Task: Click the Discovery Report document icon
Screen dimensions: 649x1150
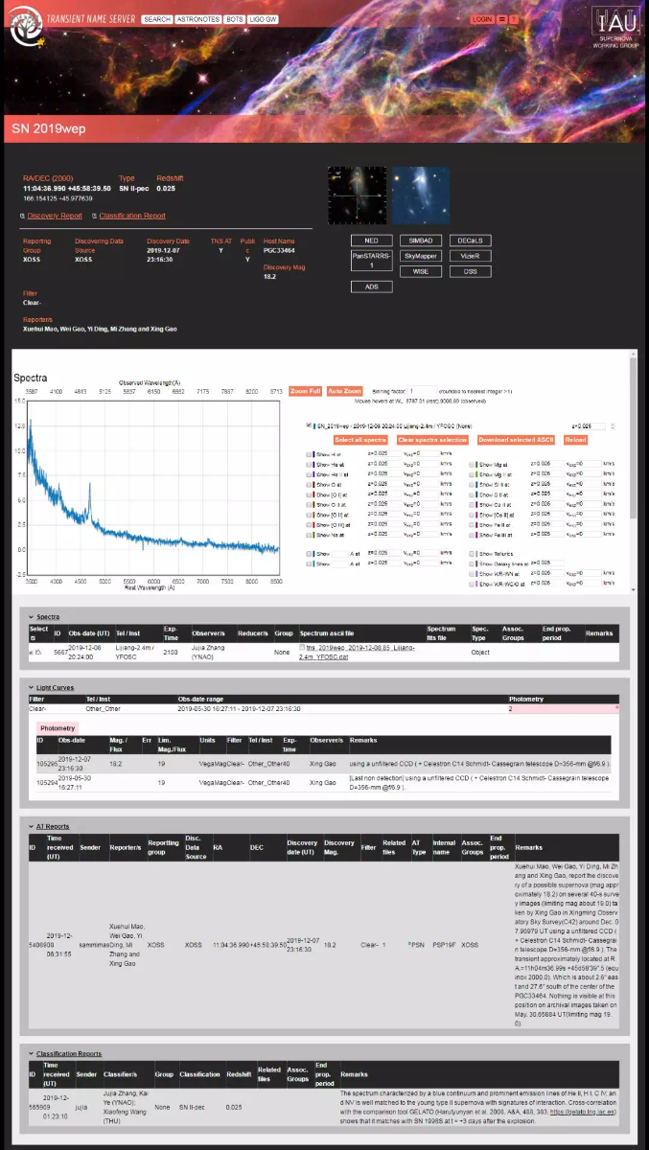Action: click(x=24, y=217)
